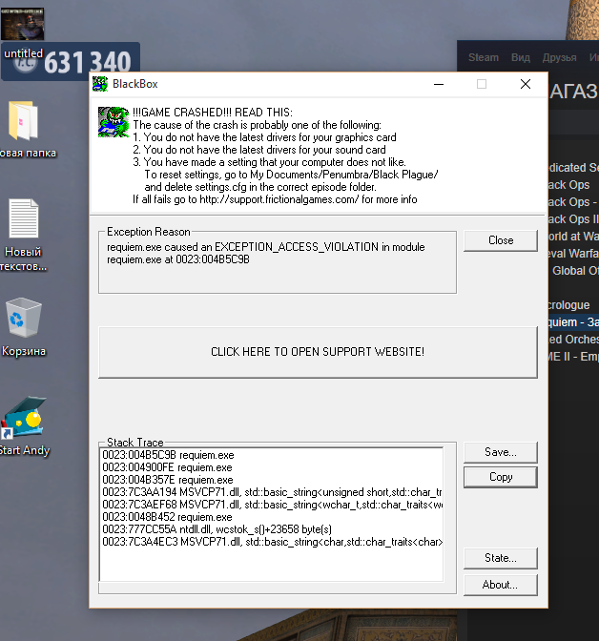Select stack line 0023:004900FE requiem.exe
The height and width of the screenshot is (641, 599).
click(167, 467)
